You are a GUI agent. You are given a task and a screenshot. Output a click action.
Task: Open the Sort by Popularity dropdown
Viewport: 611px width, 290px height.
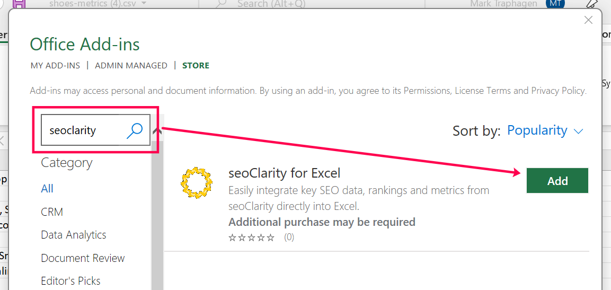pos(545,130)
